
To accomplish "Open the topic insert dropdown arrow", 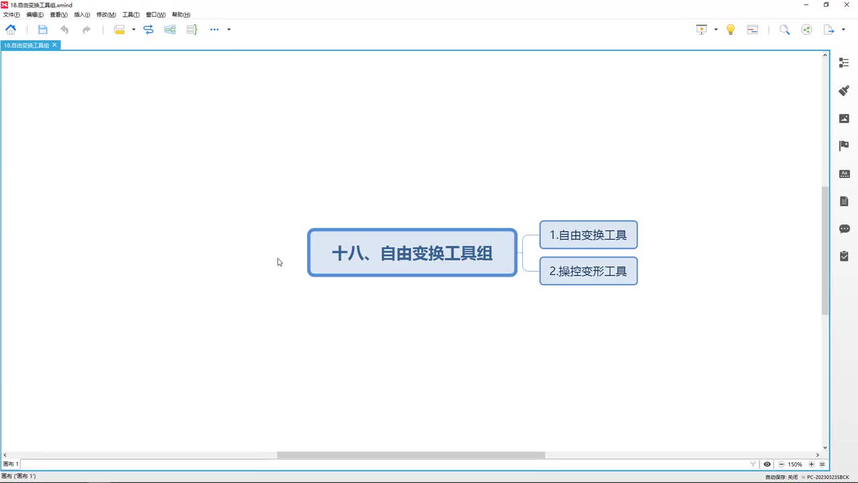I will [133, 30].
